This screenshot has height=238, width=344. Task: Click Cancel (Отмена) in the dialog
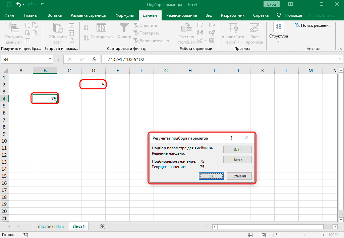coord(239,176)
